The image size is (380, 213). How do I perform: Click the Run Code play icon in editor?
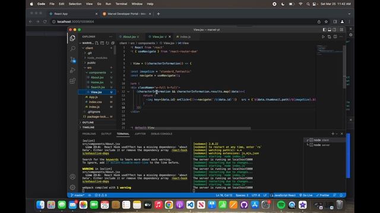(323, 37)
